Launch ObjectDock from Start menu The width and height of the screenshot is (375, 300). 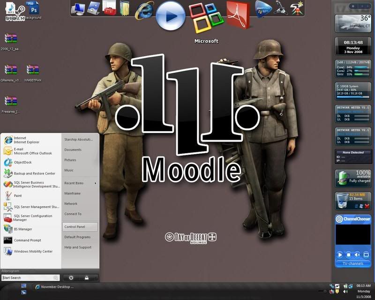[x=31, y=162]
